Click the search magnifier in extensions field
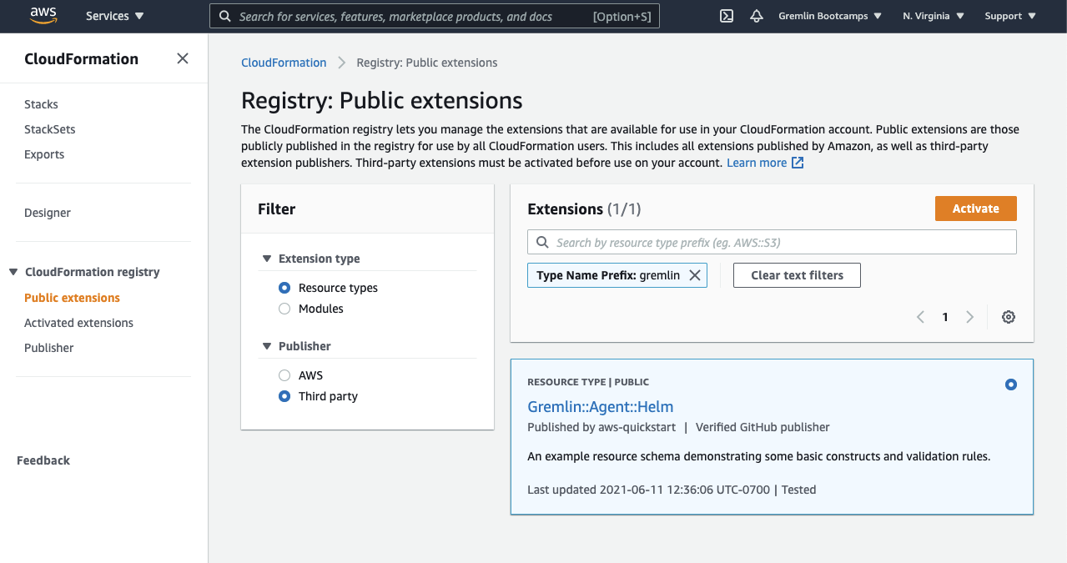Screen dimensions: 1067x563 pos(542,243)
